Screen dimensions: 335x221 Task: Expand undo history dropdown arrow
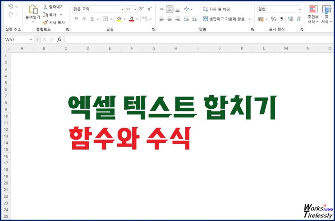tap(16, 7)
